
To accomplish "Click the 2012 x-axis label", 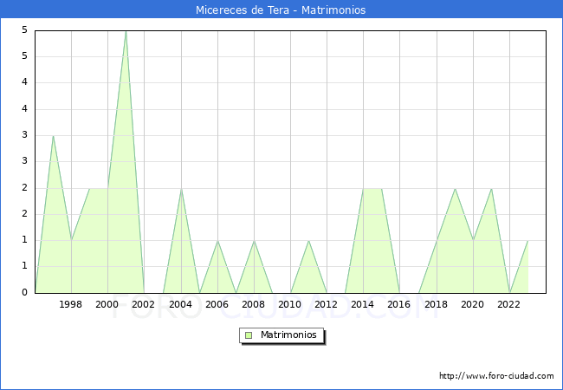I will [327, 304].
